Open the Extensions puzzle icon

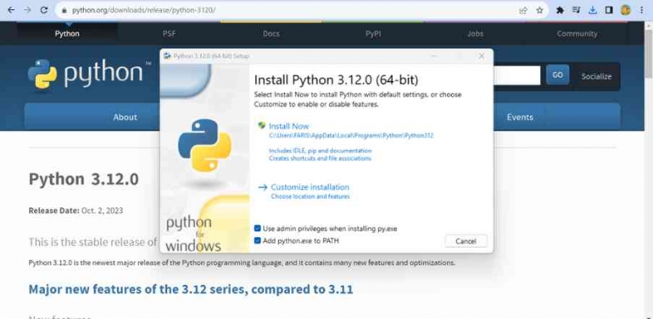coord(560,10)
